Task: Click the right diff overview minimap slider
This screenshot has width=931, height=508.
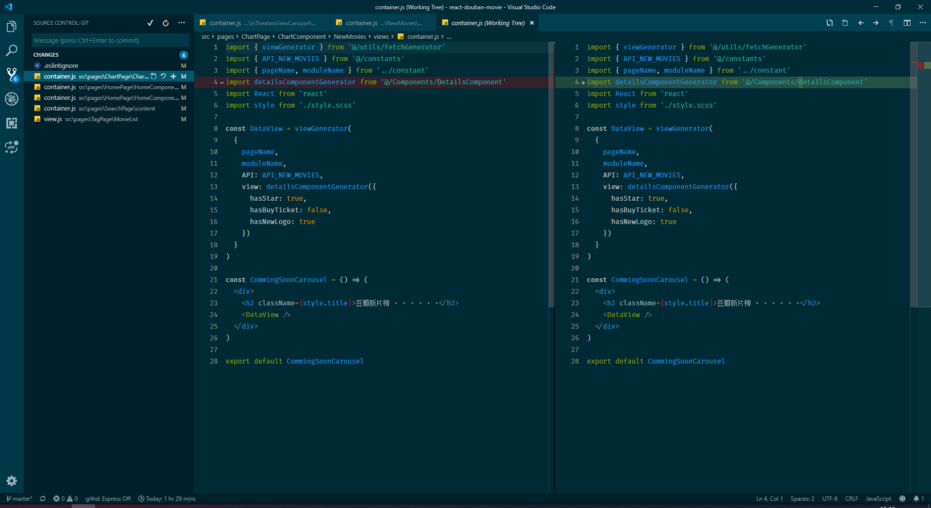Action: [920, 175]
